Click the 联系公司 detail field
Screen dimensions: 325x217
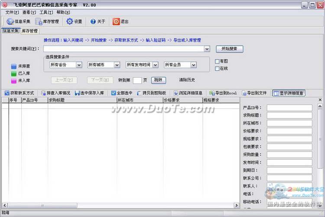(289, 178)
